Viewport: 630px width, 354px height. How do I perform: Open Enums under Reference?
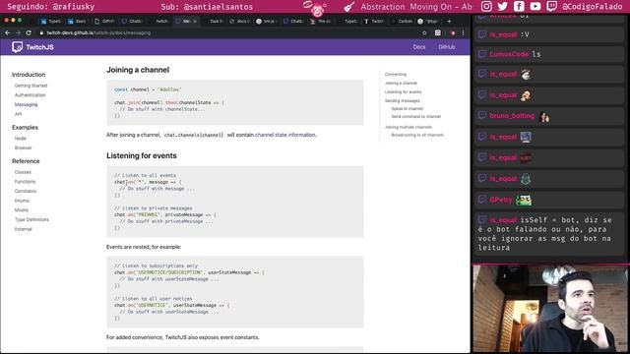pos(22,201)
